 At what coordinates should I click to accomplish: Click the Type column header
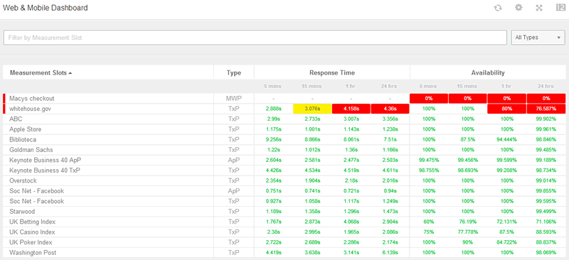234,73
